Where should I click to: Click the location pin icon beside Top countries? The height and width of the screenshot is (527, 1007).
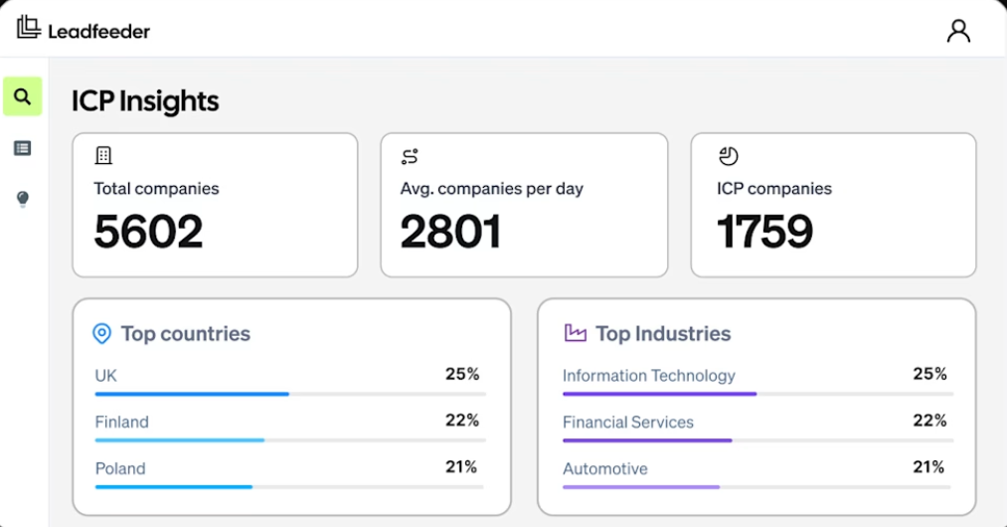(102, 333)
